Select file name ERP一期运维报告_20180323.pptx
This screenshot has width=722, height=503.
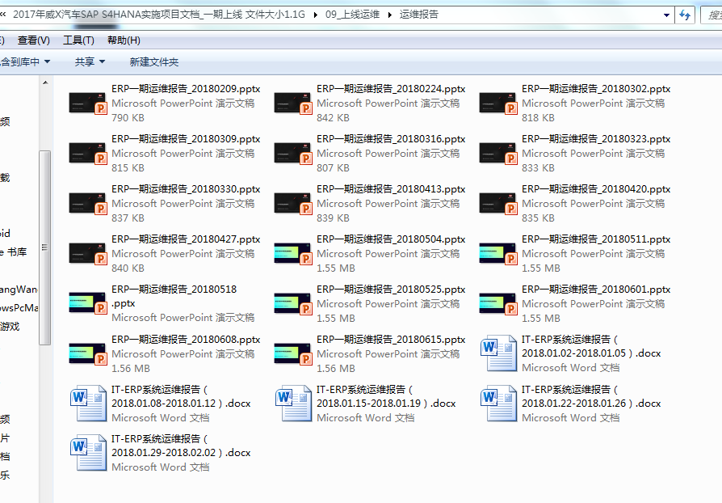tap(595, 139)
